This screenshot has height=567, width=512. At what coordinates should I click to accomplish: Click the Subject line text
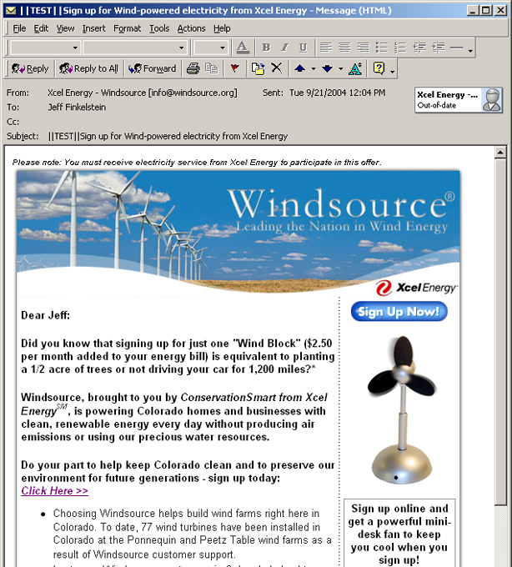click(x=168, y=136)
